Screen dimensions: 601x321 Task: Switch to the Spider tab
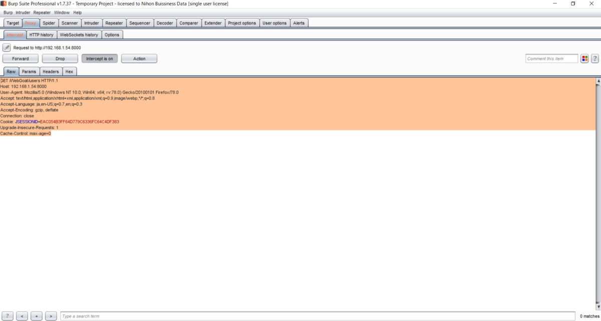[49, 23]
